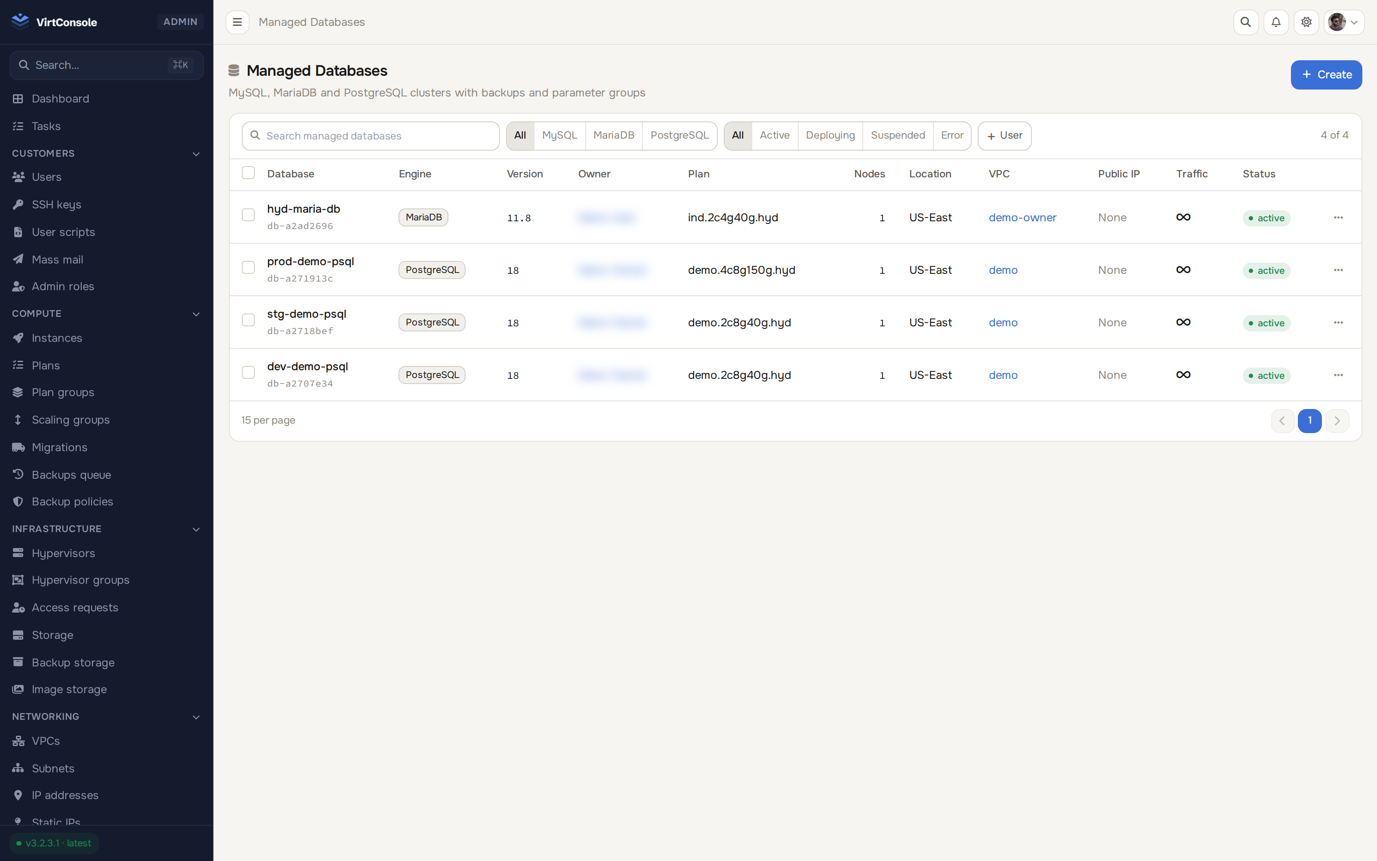Open row actions for stg-demo-psql
Image resolution: width=1377 pixels, height=861 pixels.
[x=1338, y=322]
